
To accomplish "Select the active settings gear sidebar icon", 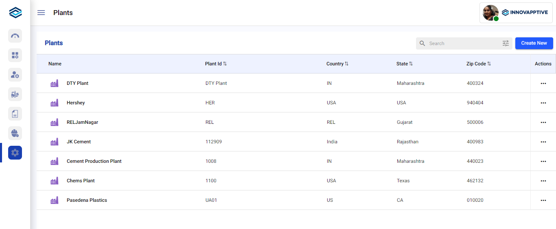I will (15, 153).
